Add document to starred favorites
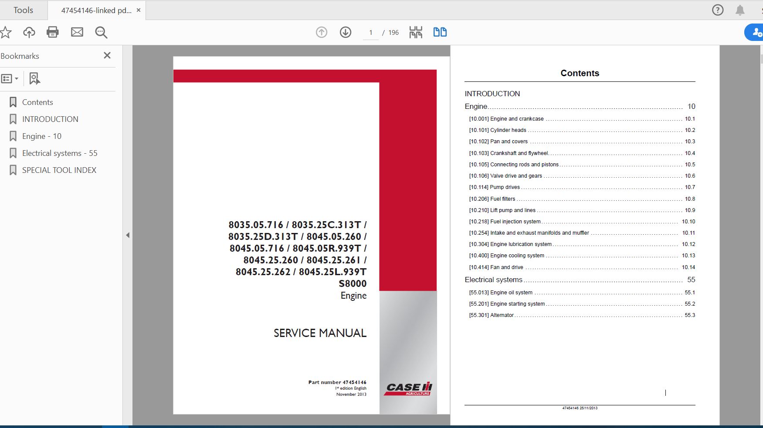The image size is (763, 428). tap(5, 32)
